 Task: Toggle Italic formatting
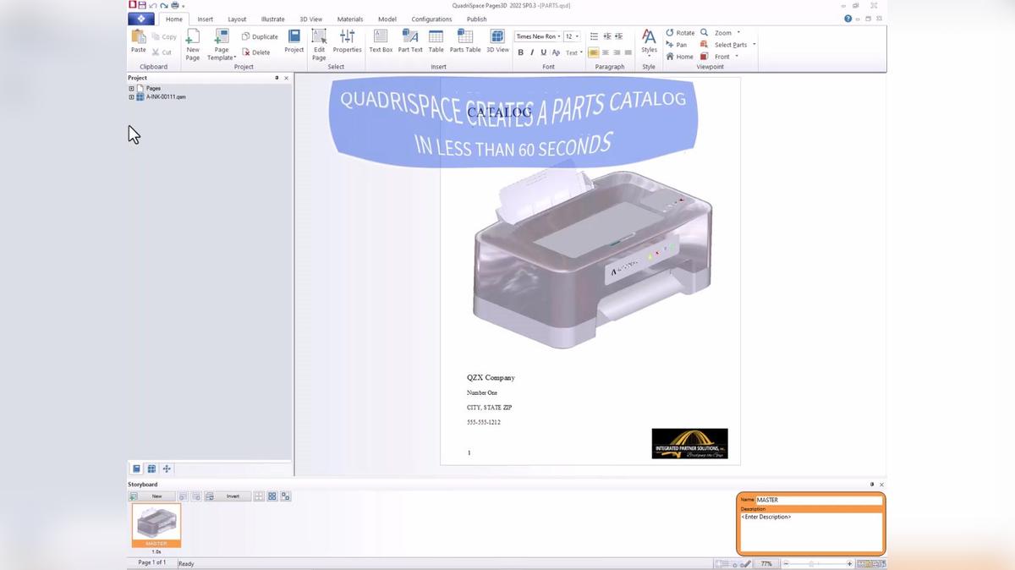[x=532, y=52]
